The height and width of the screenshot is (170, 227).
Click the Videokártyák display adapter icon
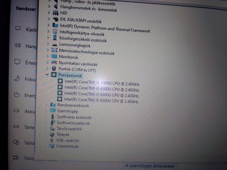pos(52,146)
